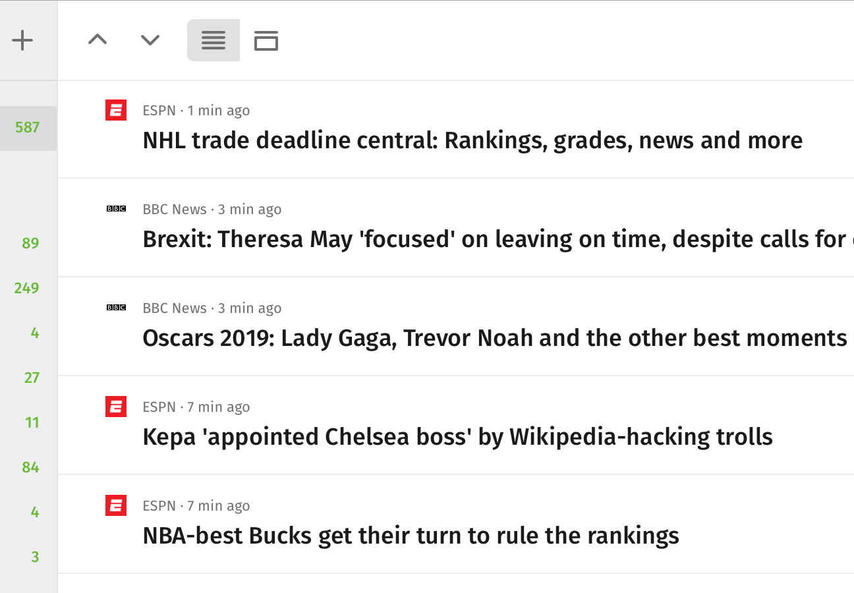Click ESPN logo beside NBA-best Bucks article

(x=116, y=505)
